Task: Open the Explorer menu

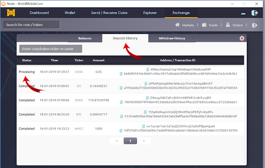Action: coord(150,13)
